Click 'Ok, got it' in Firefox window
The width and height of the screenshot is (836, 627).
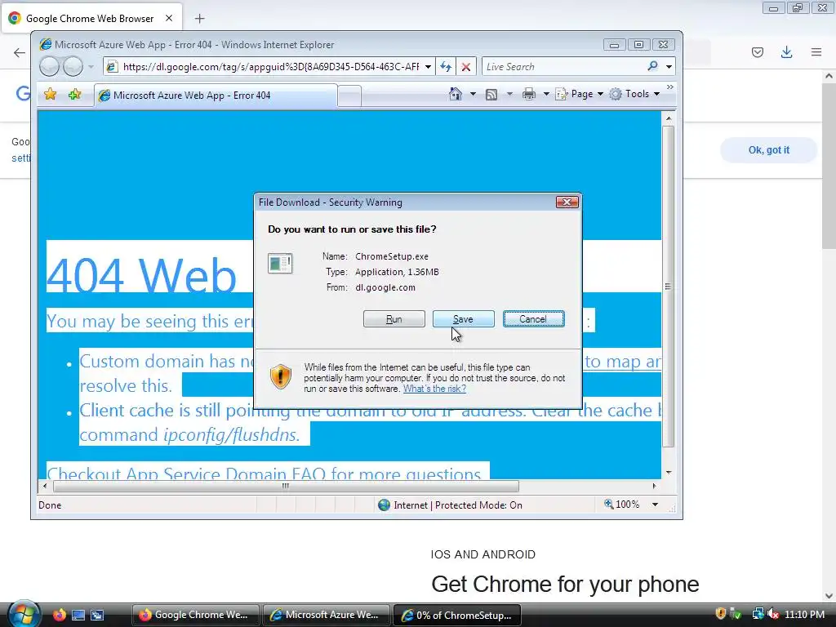768,150
